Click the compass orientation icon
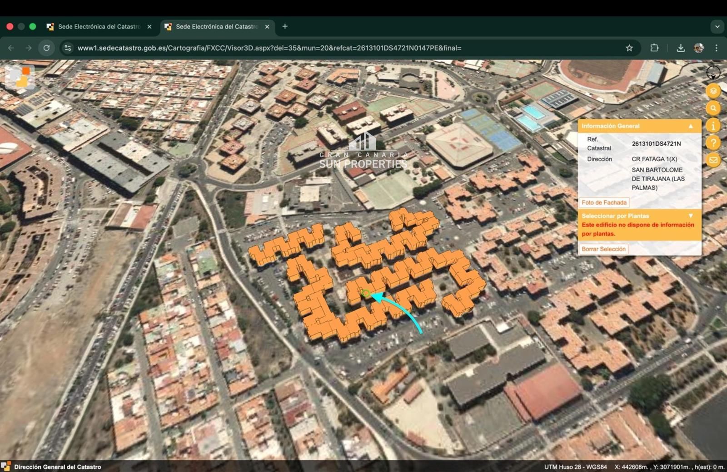 pyautogui.click(x=713, y=73)
